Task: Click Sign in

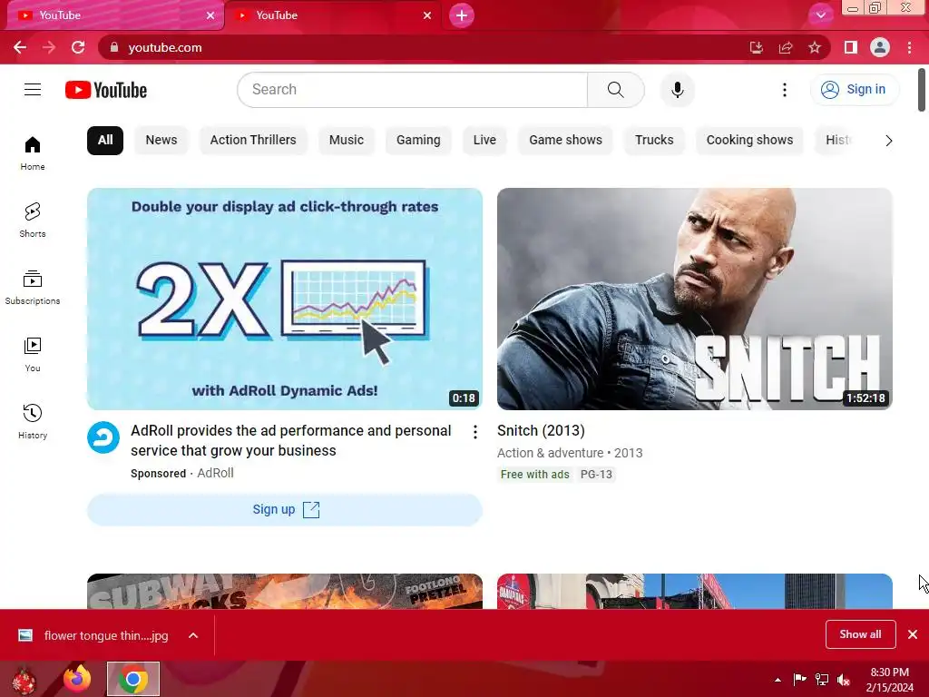Action: coord(855,90)
